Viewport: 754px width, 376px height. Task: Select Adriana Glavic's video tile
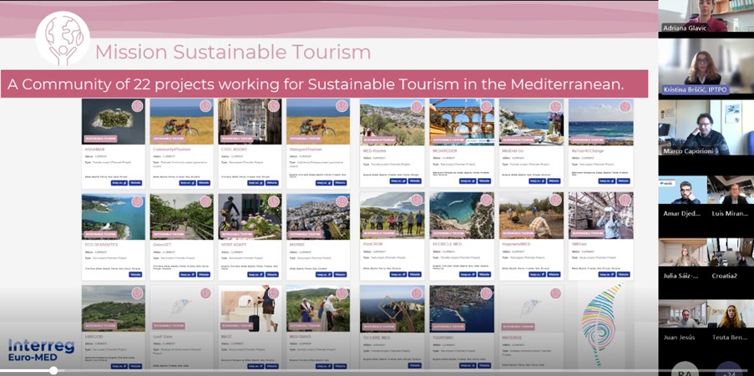pyautogui.click(x=706, y=16)
